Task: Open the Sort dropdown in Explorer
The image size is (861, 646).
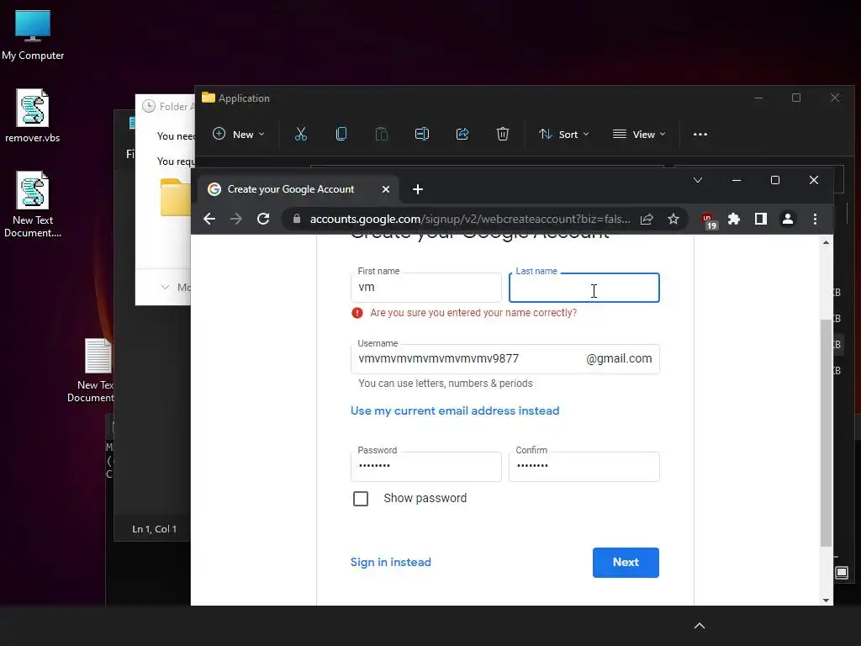Action: coord(564,134)
